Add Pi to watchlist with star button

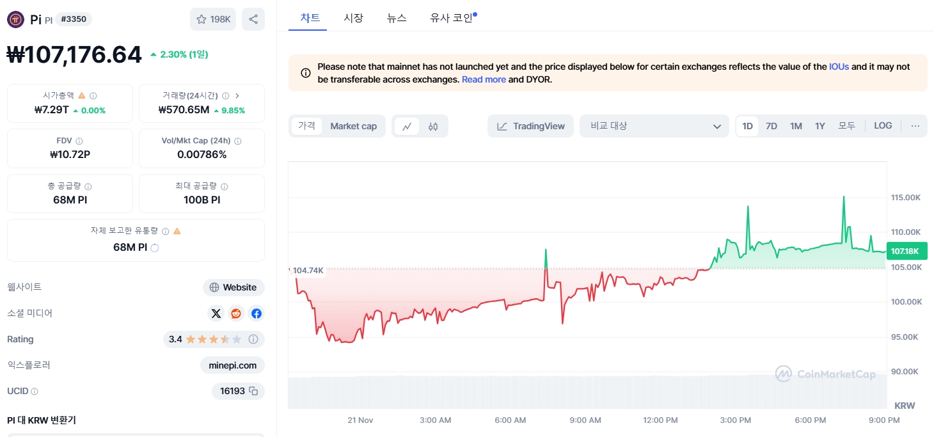coord(213,19)
